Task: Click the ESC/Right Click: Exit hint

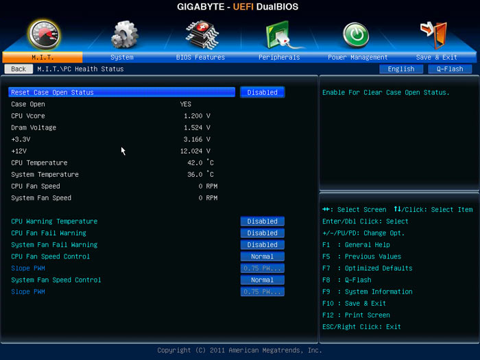Action: [361, 326]
